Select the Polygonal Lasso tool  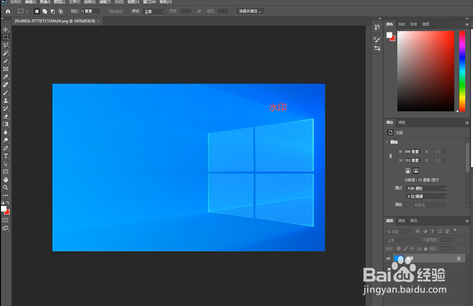(x=5, y=45)
